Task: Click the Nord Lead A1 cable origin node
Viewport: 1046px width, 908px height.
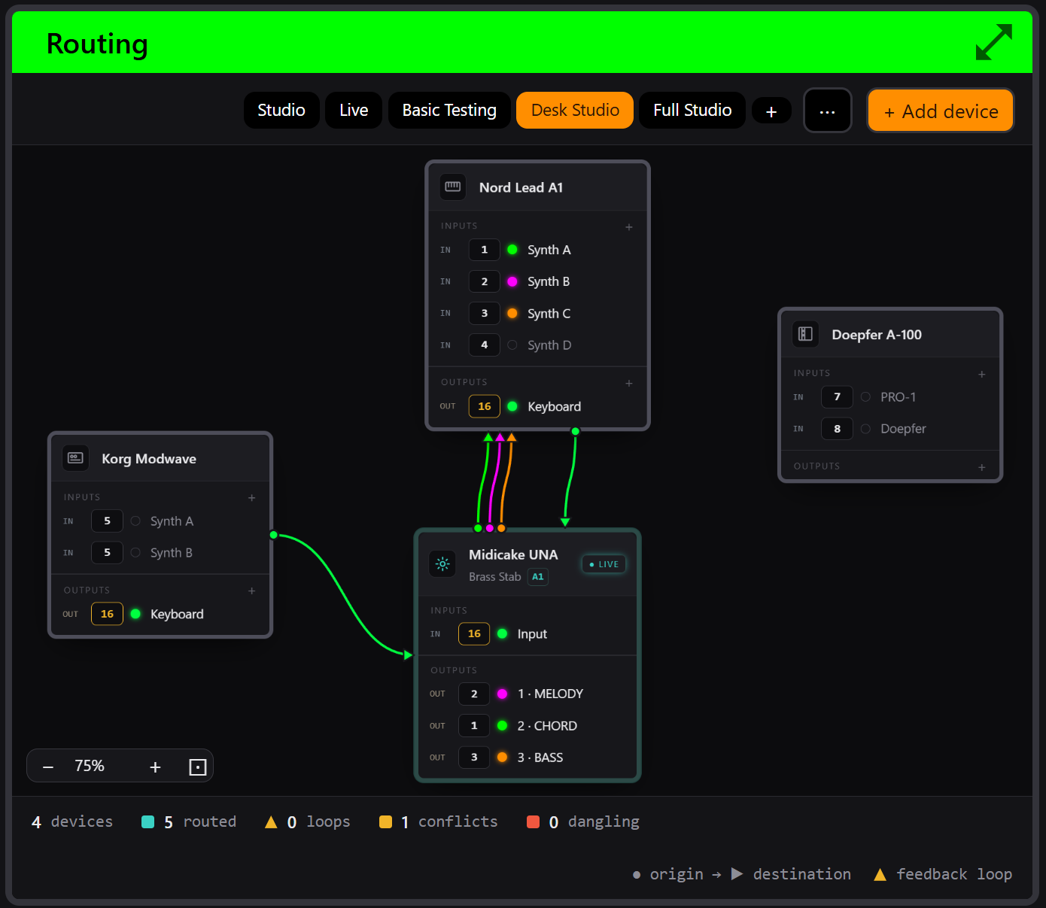Action: click(576, 431)
